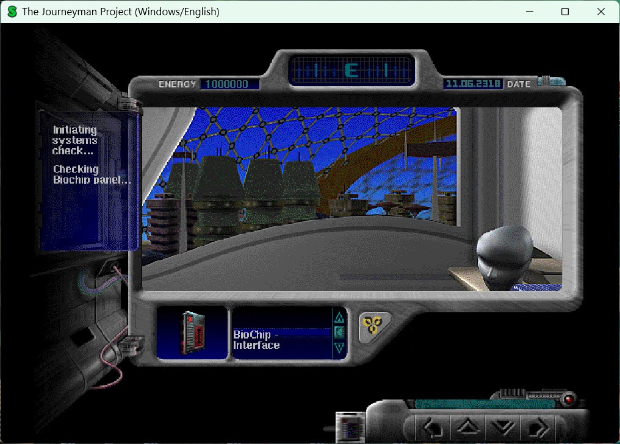
Task: Click the ENERGY readout 1000000
Action: [229, 84]
